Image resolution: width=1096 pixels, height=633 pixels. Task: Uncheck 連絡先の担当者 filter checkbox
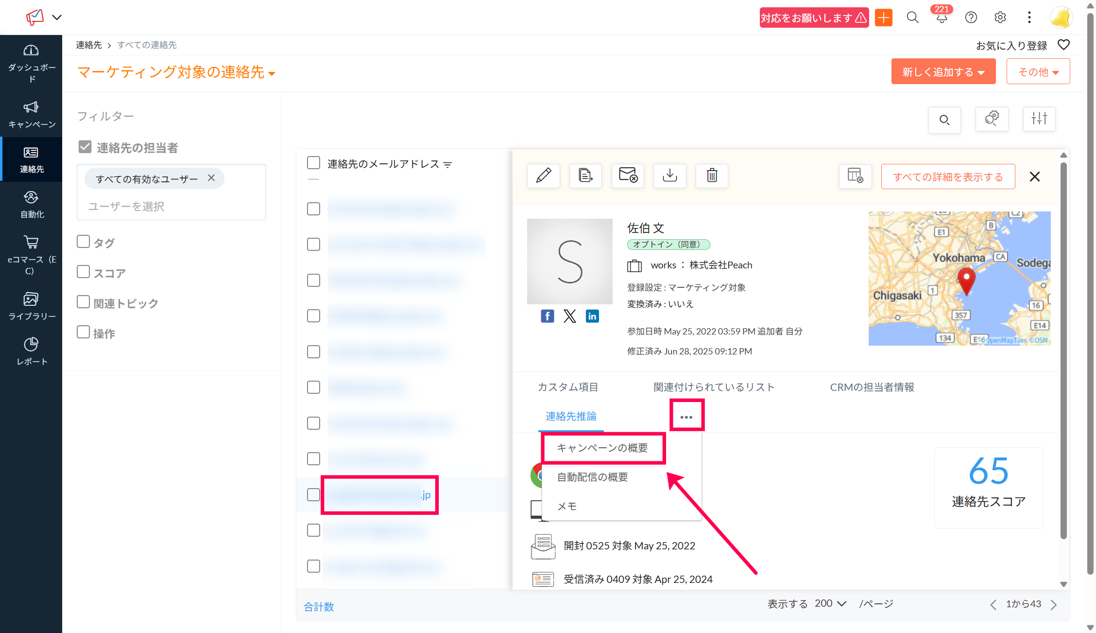click(x=85, y=147)
